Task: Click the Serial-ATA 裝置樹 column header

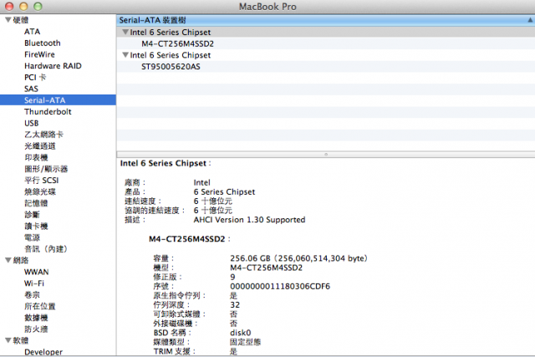Action: click(325, 20)
